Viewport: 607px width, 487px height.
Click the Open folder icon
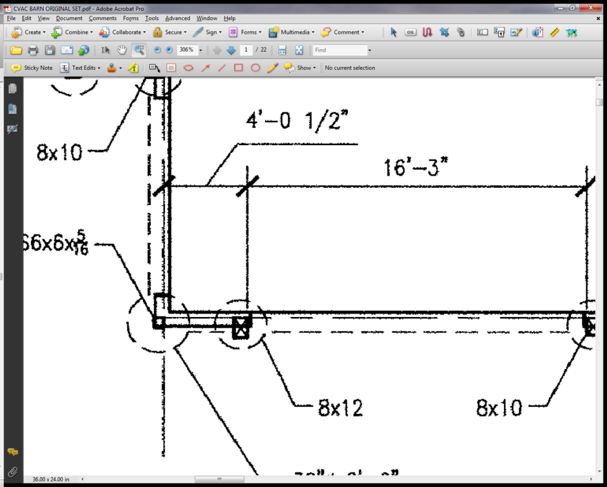point(16,50)
